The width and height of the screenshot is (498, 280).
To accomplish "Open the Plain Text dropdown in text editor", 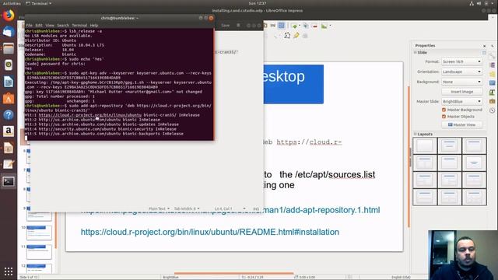I will pos(159,208).
